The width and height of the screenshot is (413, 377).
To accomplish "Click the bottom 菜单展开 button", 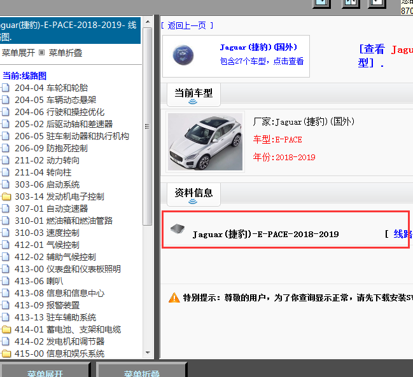I will tap(45, 371).
